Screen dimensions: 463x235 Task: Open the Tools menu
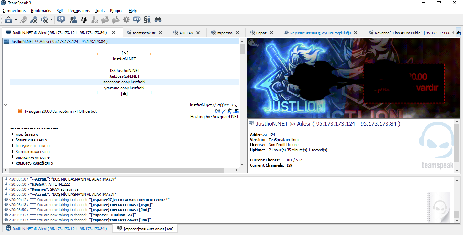(100, 11)
